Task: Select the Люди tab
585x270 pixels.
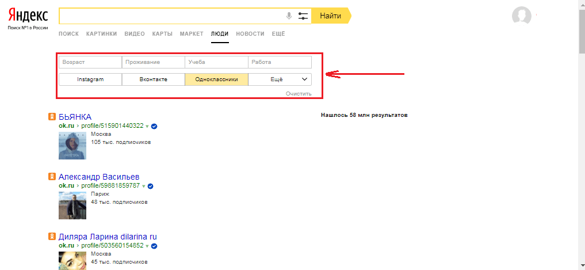Action: [220, 34]
